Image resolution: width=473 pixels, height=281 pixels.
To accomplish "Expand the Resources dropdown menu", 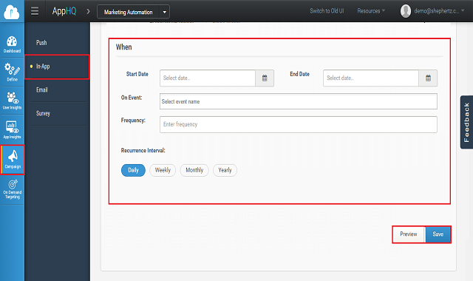I will [x=371, y=11].
